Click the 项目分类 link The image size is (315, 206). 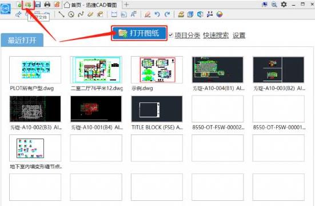point(188,35)
